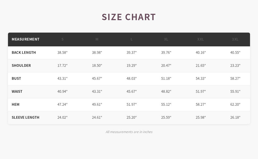The height and width of the screenshot is (159, 258).
Task: Click the 38.58" back length value
Action: [x=63, y=52]
